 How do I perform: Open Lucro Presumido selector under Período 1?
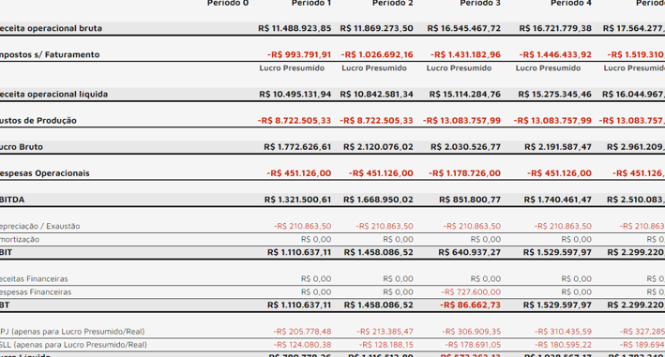(x=292, y=68)
